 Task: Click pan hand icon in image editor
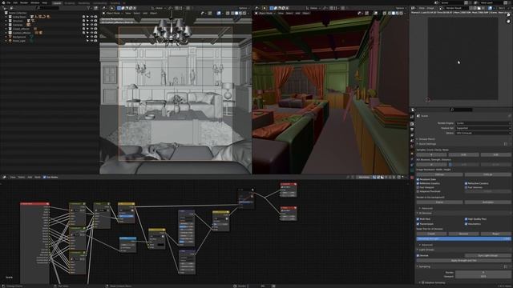click(508, 22)
